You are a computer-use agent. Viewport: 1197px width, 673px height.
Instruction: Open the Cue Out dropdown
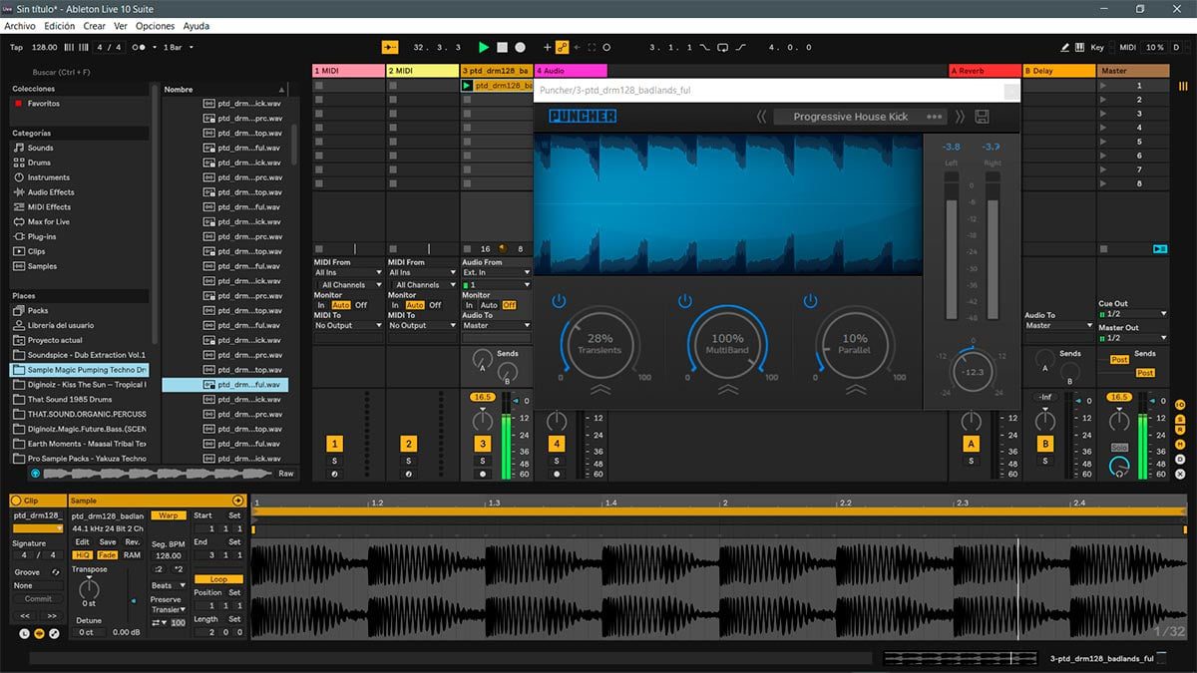pos(1132,313)
